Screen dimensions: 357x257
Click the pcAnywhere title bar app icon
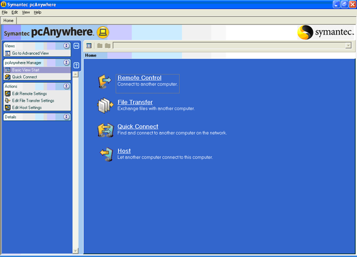tap(4, 4)
